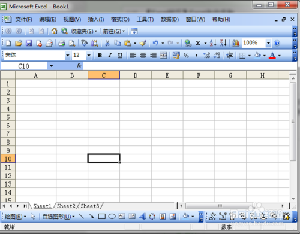The width and height of the screenshot is (300, 234).
Task: Switch to the Sheet3 tab
Action: click(90, 206)
